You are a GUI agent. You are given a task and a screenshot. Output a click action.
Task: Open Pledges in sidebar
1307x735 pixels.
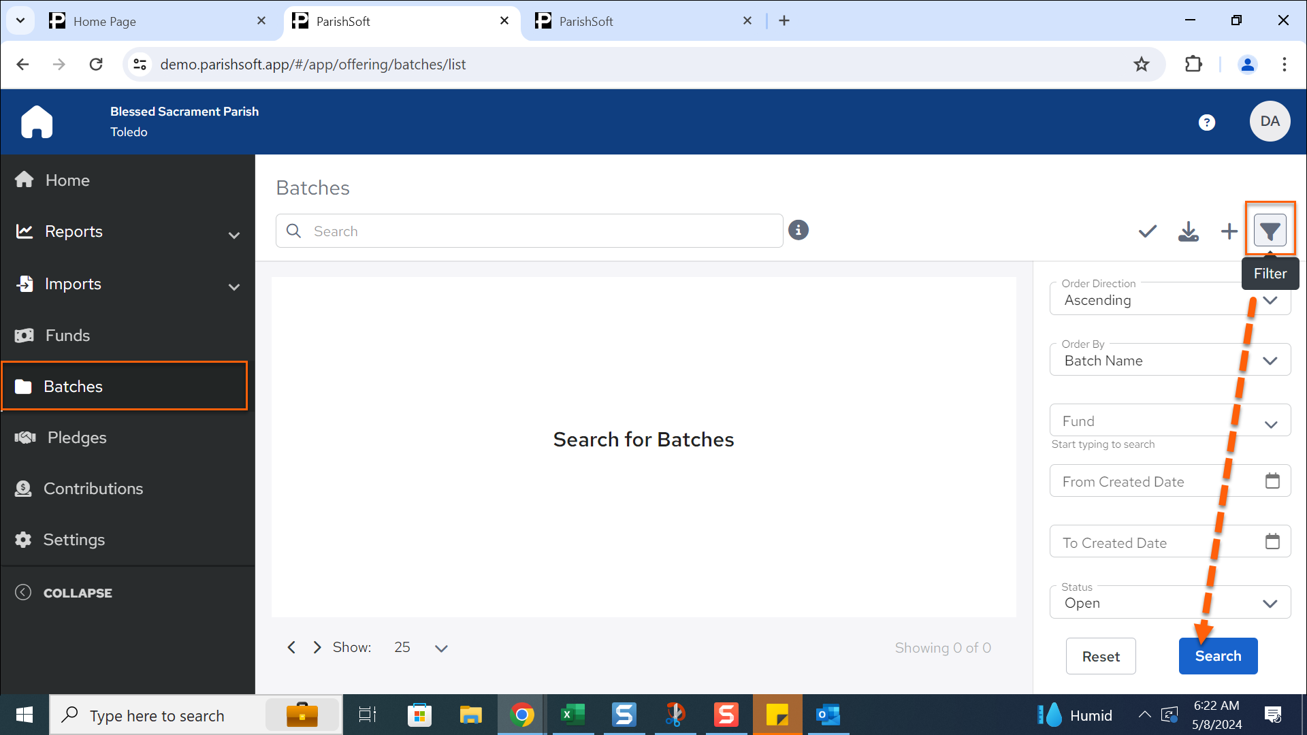(x=128, y=437)
